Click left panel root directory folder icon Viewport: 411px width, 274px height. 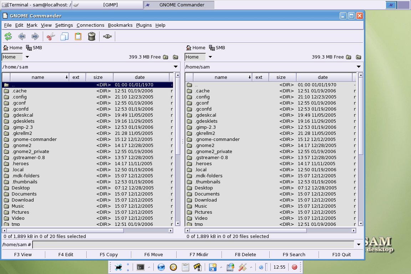click(166, 57)
